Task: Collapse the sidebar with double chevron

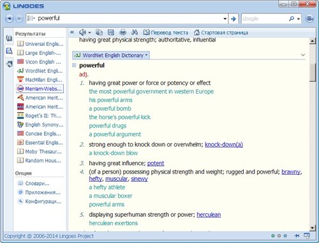Action: (x=72, y=33)
